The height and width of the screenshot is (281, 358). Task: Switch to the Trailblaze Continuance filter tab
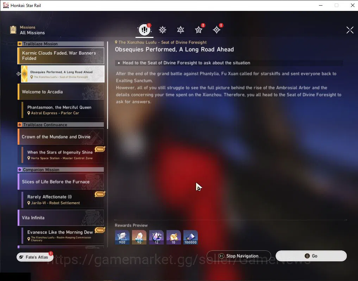181,30
